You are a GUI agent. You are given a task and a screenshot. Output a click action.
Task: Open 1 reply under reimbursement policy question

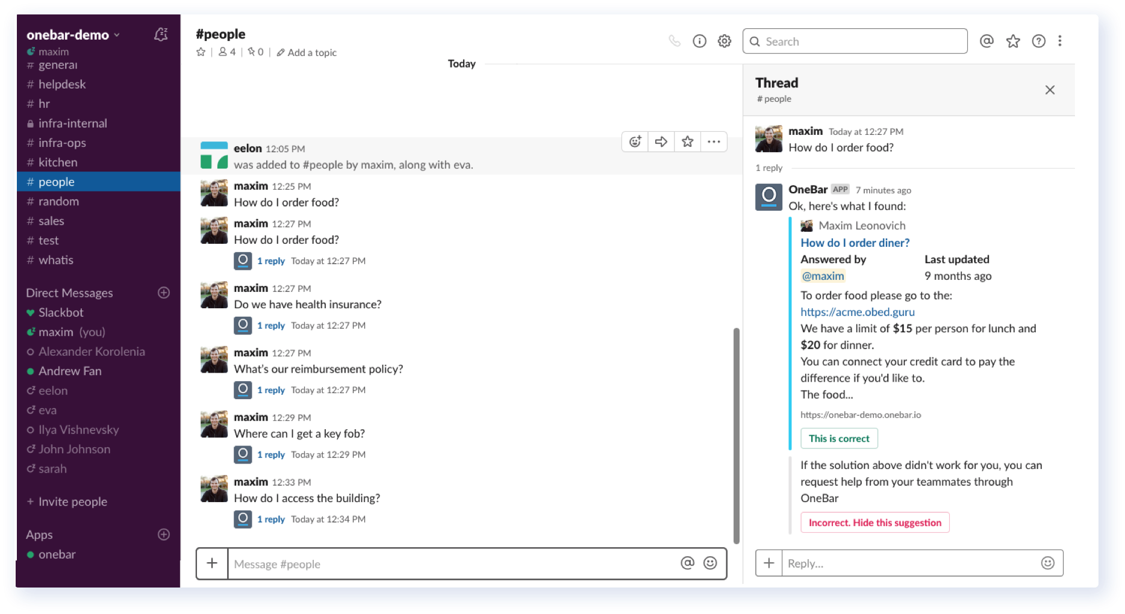tap(270, 390)
